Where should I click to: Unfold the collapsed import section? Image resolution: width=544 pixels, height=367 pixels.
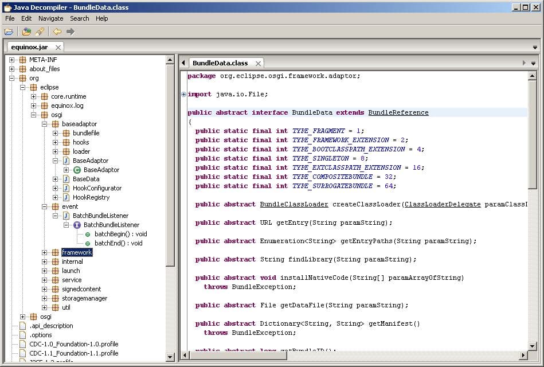(x=183, y=94)
